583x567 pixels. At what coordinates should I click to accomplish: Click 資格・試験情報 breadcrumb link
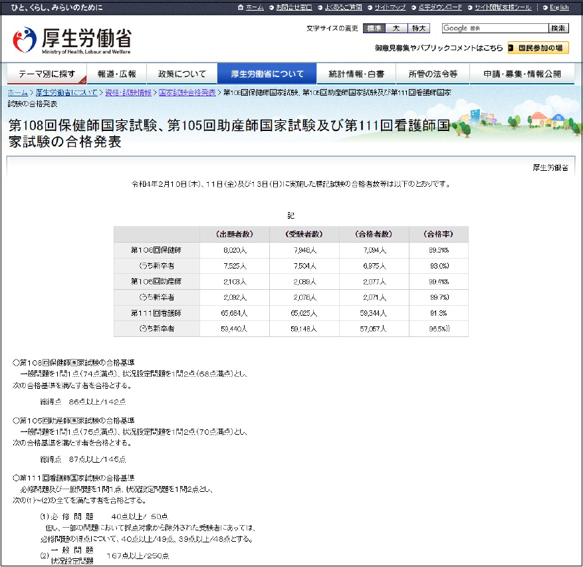[x=128, y=92]
